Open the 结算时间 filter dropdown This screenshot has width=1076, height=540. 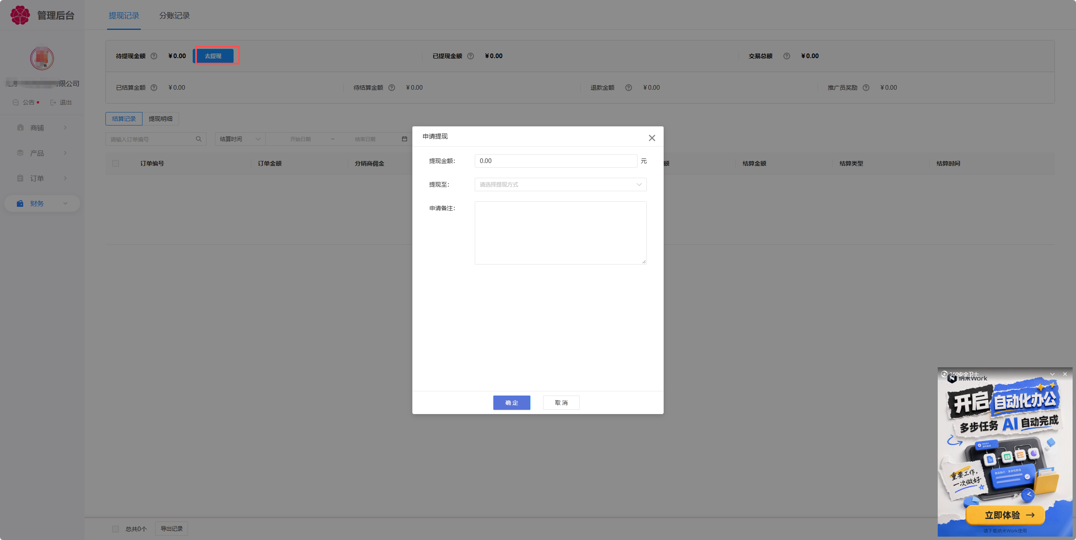point(240,139)
